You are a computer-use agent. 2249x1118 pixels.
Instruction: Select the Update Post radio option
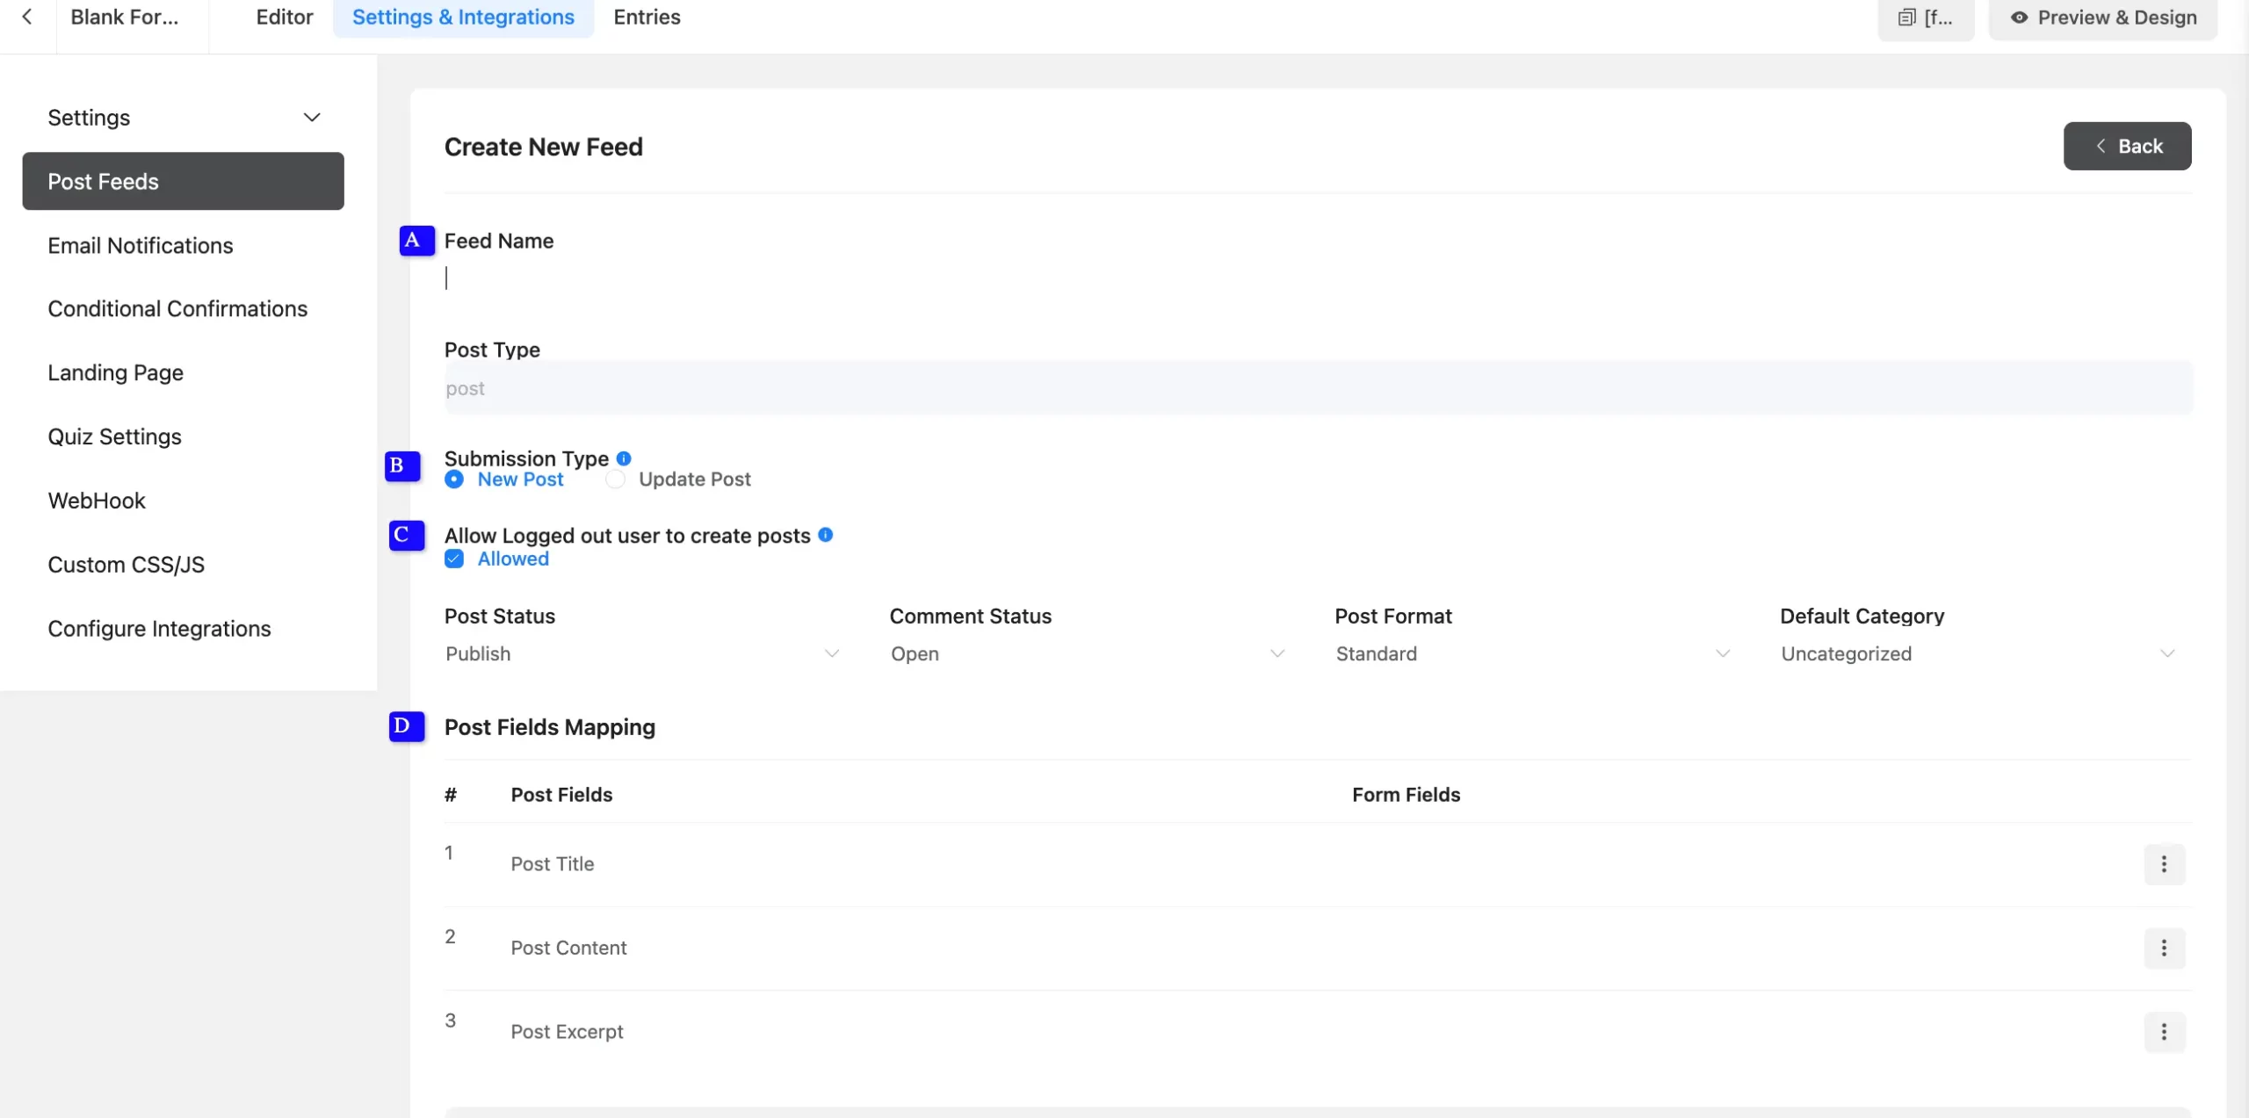tap(615, 480)
